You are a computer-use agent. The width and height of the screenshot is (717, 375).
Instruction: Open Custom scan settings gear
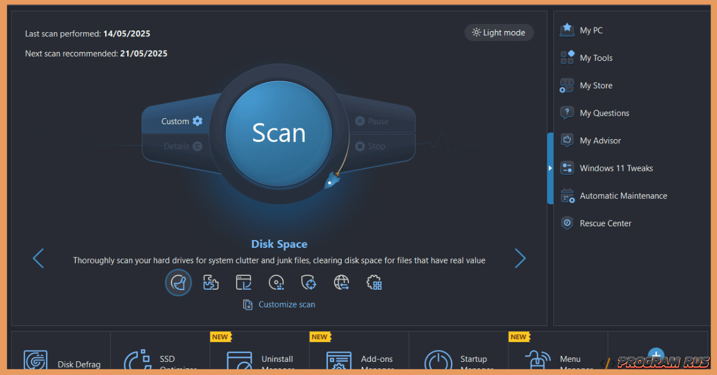197,121
